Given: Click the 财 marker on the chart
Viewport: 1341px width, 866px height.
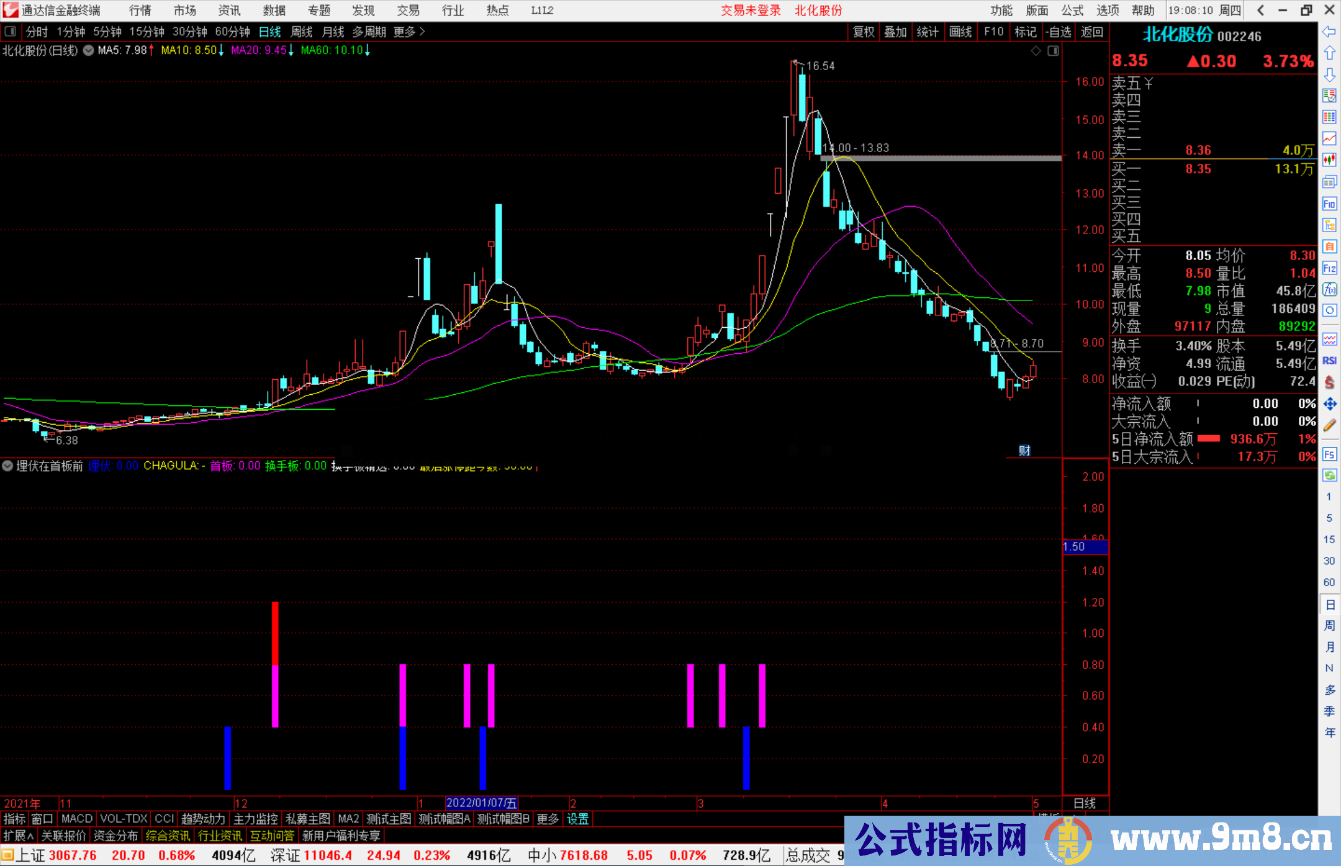Looking at the screenshot, I should [x=1024, y=451].
